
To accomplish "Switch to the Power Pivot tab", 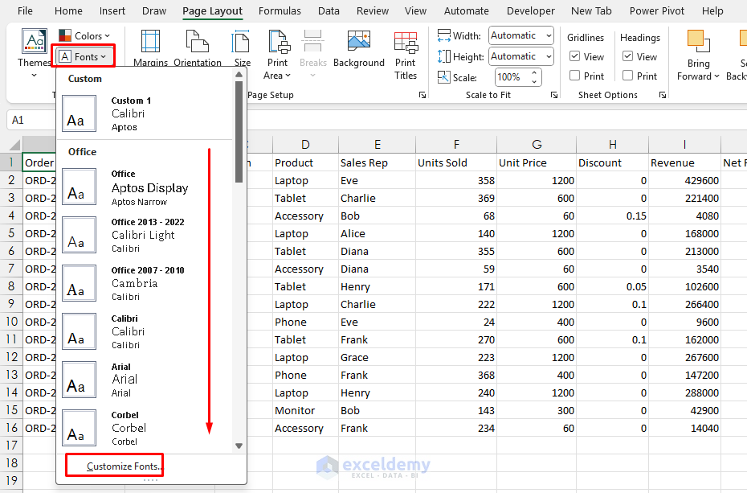I will tap(656, 10).
